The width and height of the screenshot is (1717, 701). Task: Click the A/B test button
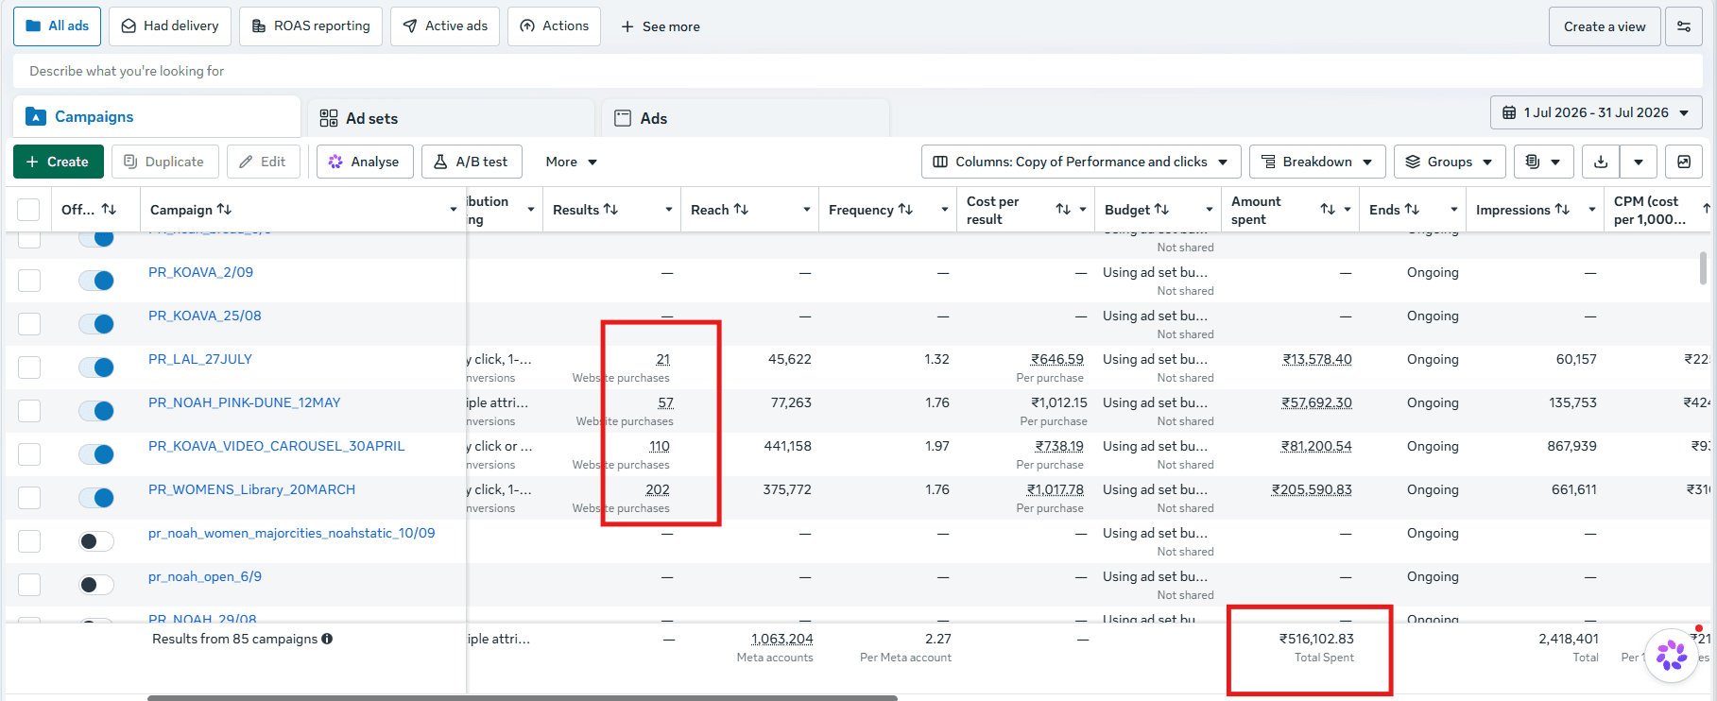(472, 162)
